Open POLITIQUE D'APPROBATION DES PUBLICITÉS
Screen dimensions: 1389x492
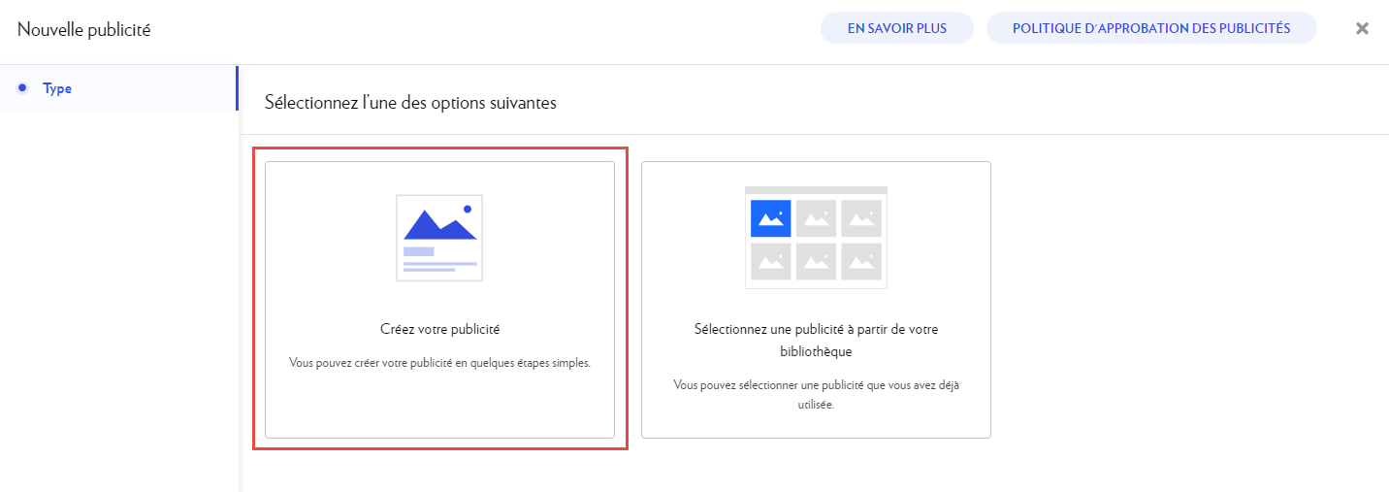pyautogui.click(x=1150, y=29)
